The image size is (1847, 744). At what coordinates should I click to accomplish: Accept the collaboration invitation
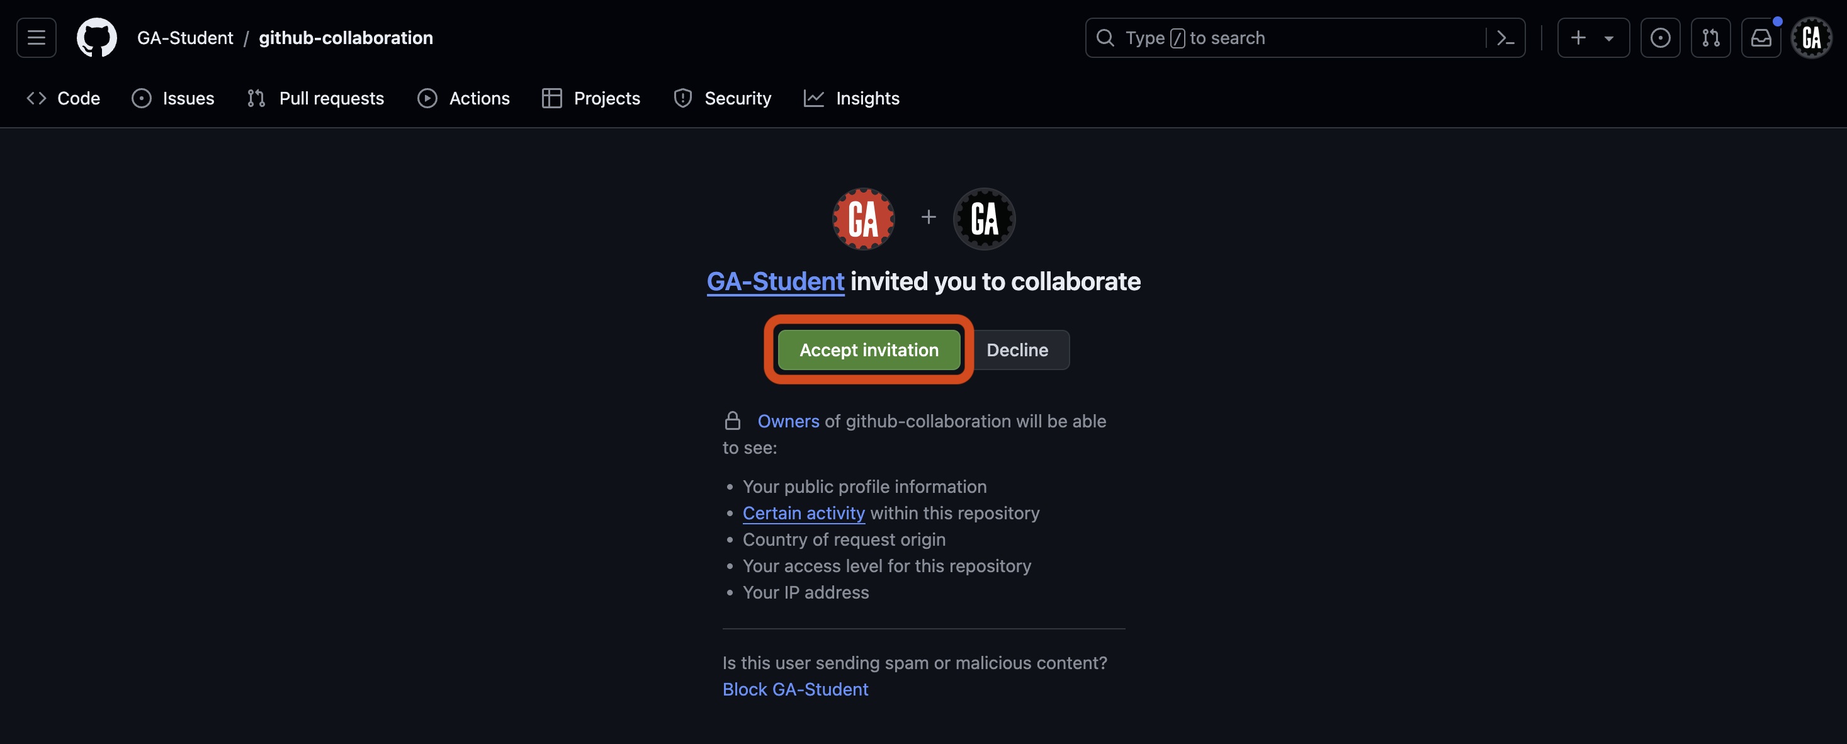point(868,350)
